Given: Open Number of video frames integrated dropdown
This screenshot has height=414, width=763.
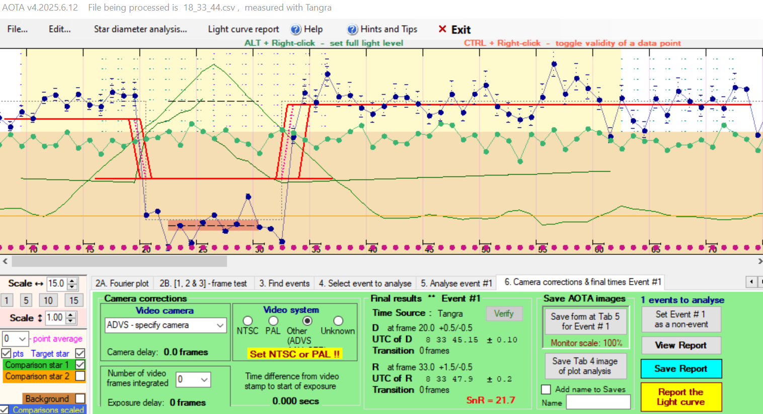Looking at the screenshot, I should click(x=204, y=380).
